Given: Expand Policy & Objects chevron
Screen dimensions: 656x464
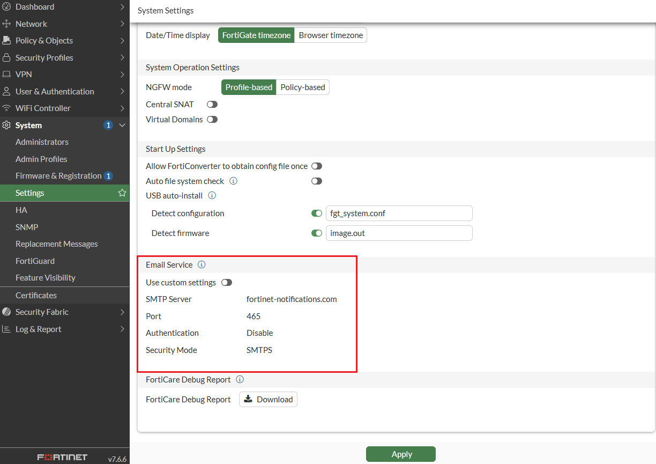Looking at the screenshot, I should coord(122,40).
